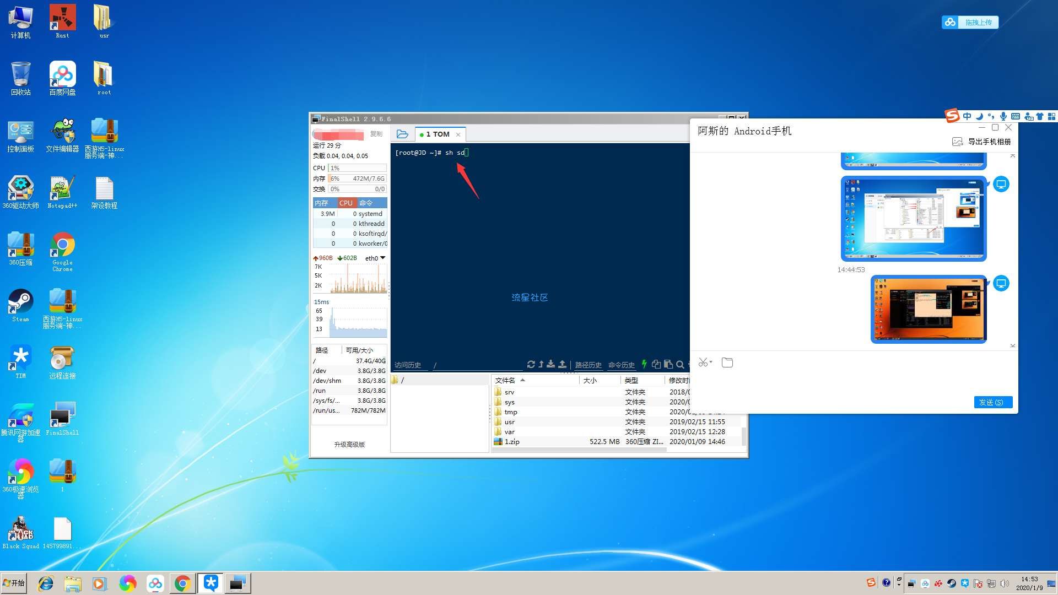The width and height of the screenshot is (1058, 595).
Task: Click the green lightning quick command icon
Action: click(644, 364)
